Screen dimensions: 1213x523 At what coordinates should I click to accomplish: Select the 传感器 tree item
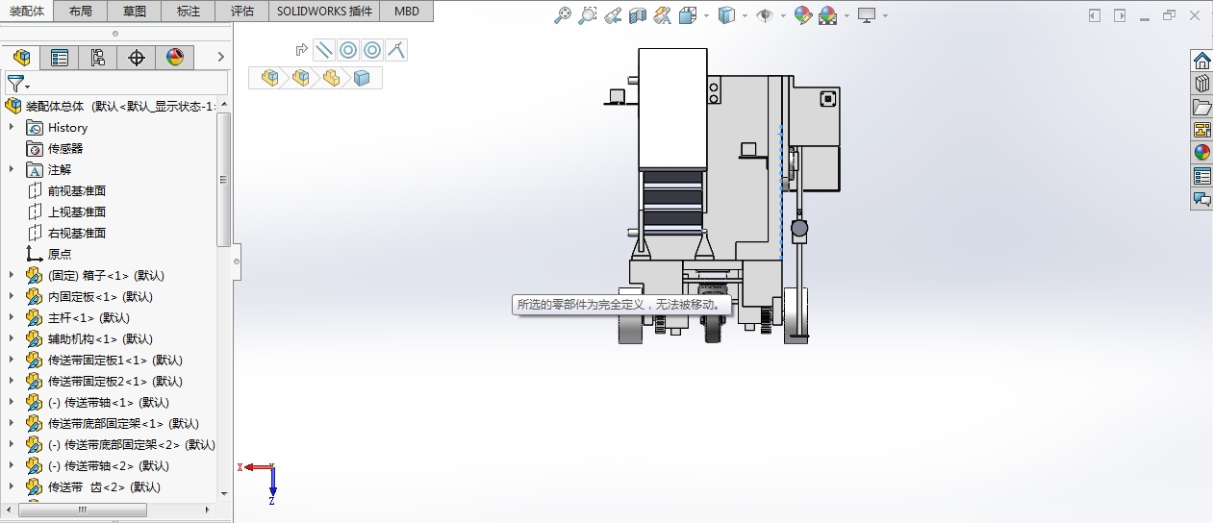pyautogui.click(x=65, y=148)
